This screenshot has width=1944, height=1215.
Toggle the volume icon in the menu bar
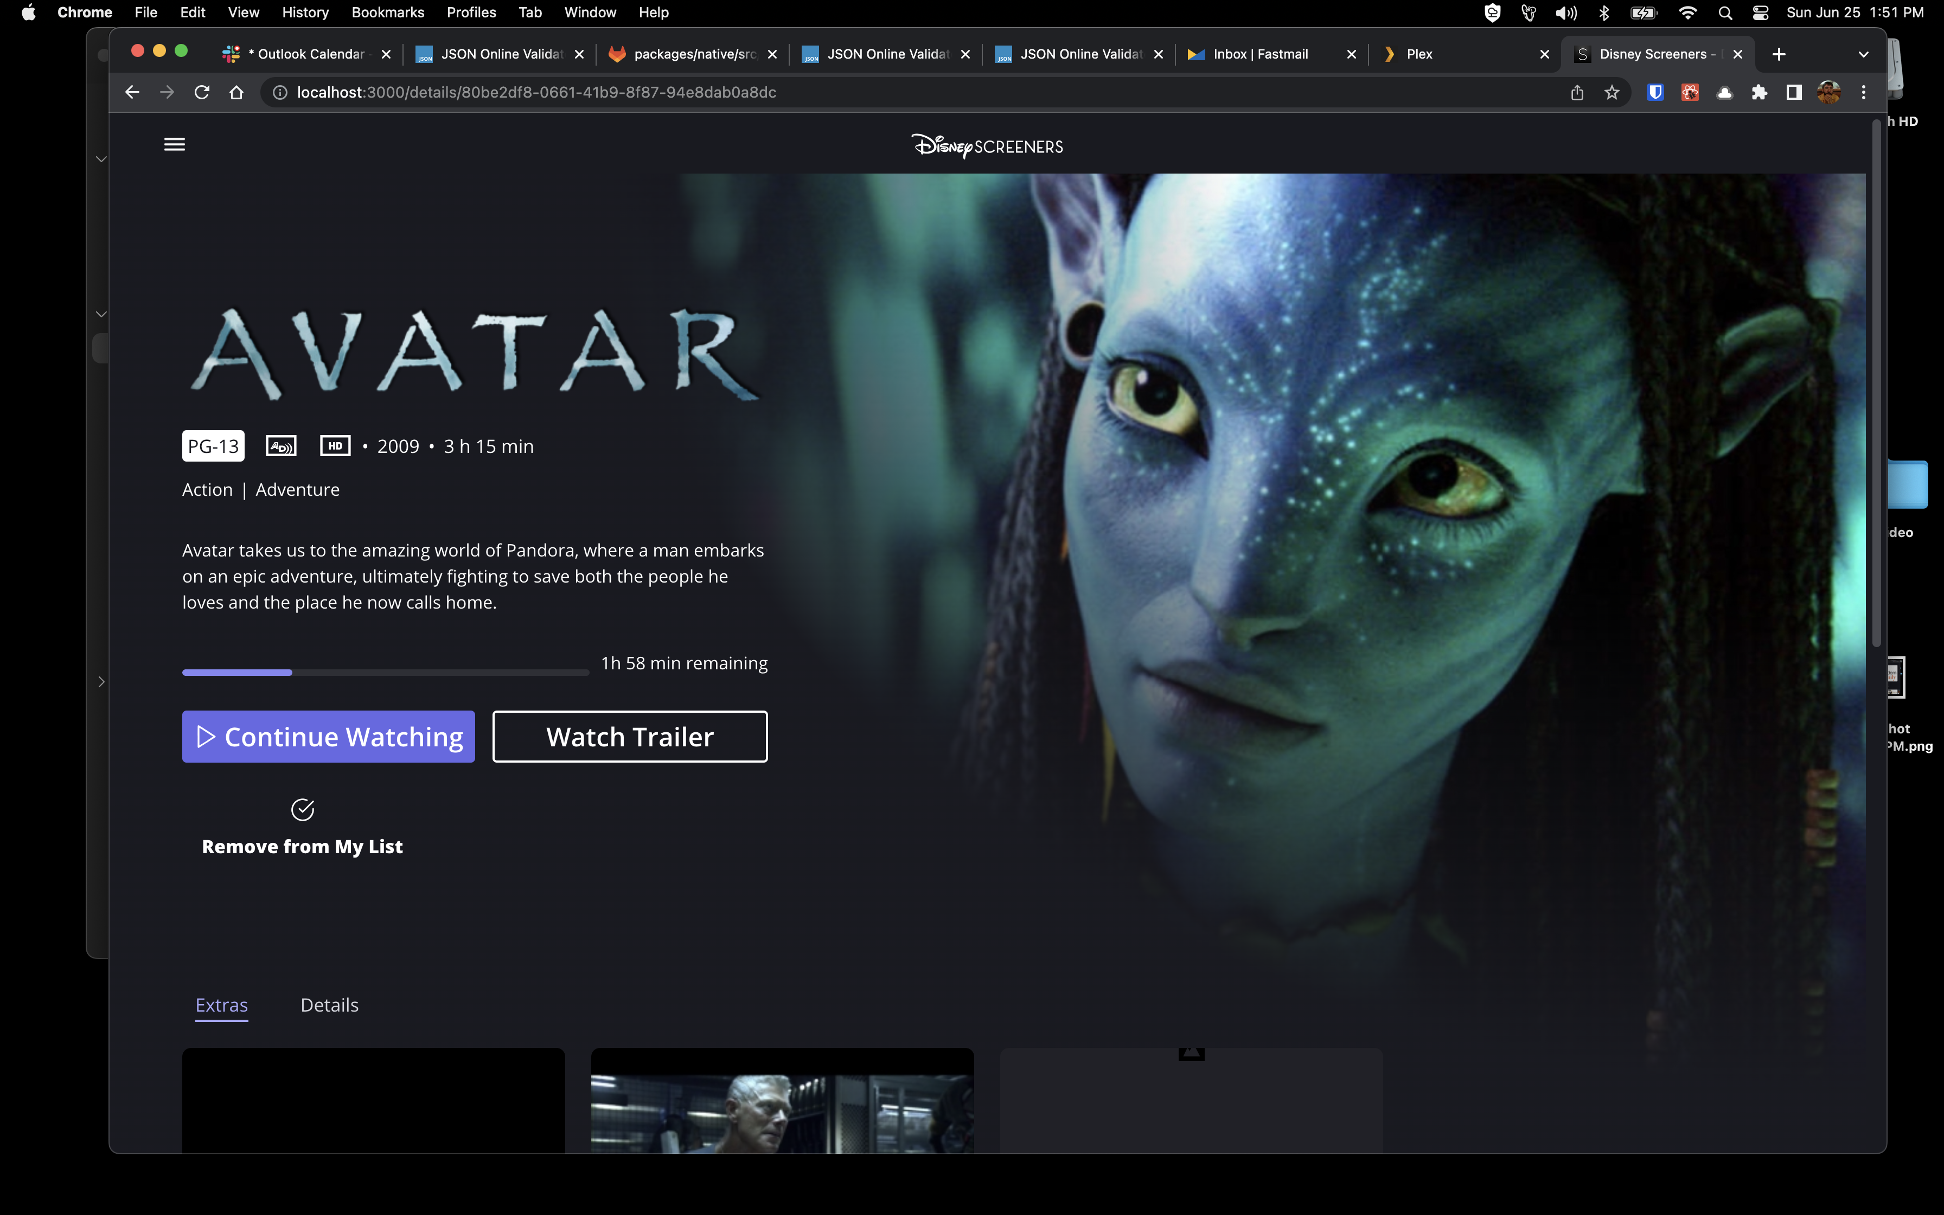(x=1566, y=12)
